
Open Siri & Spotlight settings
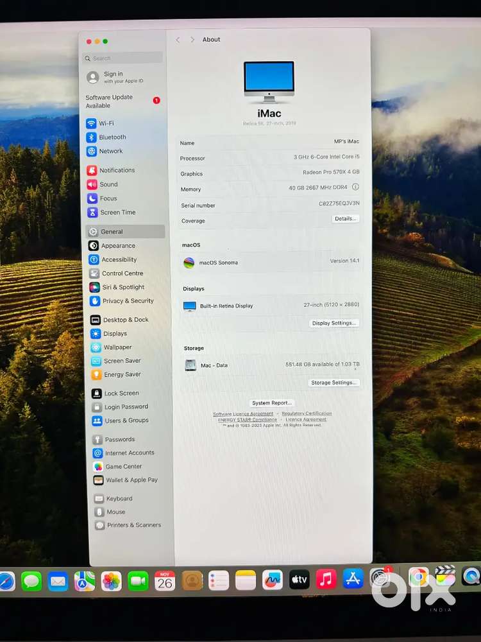click(x=122, y=287)
